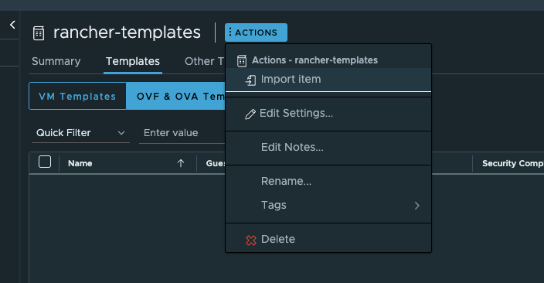Click the library icon in Actions menu header
This screenshot has height=283, width=544.
(x=242, y=61)
